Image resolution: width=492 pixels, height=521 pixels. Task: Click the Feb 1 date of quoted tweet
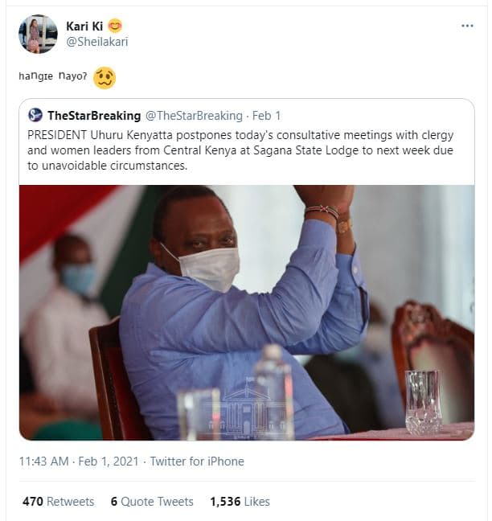[267, 116]
